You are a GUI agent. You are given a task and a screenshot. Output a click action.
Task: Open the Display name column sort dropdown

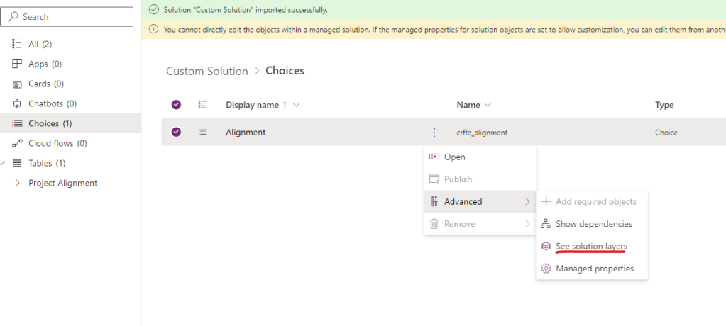click(296, 105)
